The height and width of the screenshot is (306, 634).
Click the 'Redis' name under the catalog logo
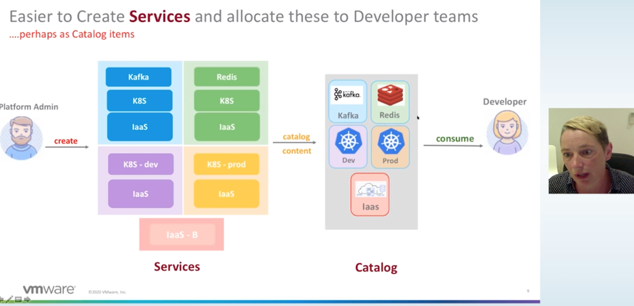coord(390,115)
